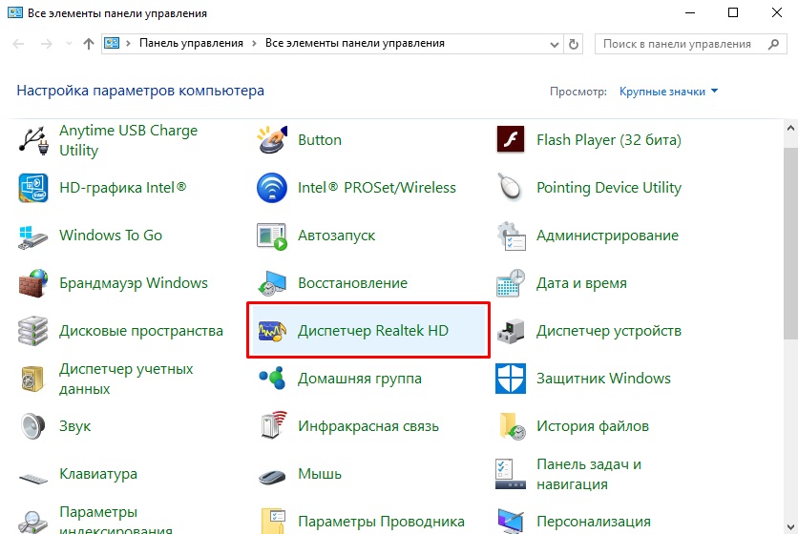Open the Диспетчер устройств link
Viewport: 798px width, 534px height.
click(x=608, y=331)
